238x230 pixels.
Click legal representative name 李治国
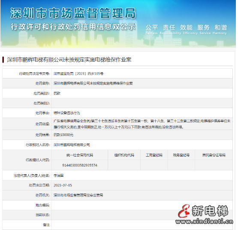[x=58, y=176]
